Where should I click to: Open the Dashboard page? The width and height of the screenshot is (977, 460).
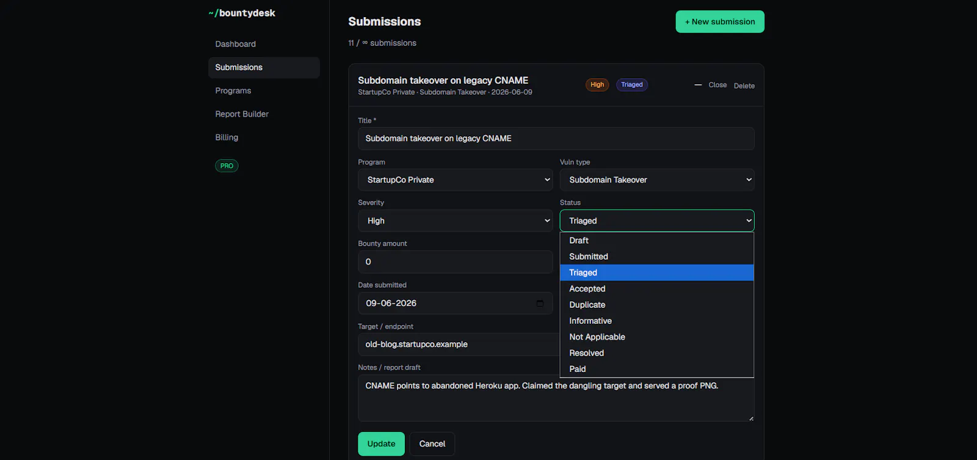tap(264, 44)
